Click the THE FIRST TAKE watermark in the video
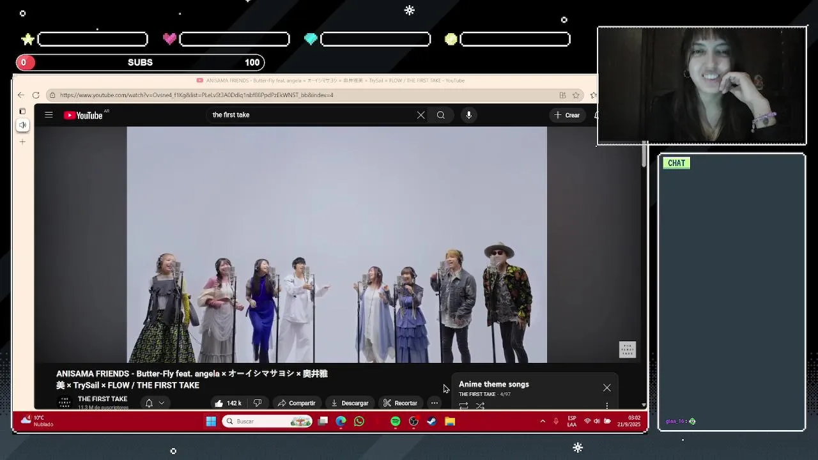Image resolution: width=818 pixels, height=460 pixels. pos(628,349)
